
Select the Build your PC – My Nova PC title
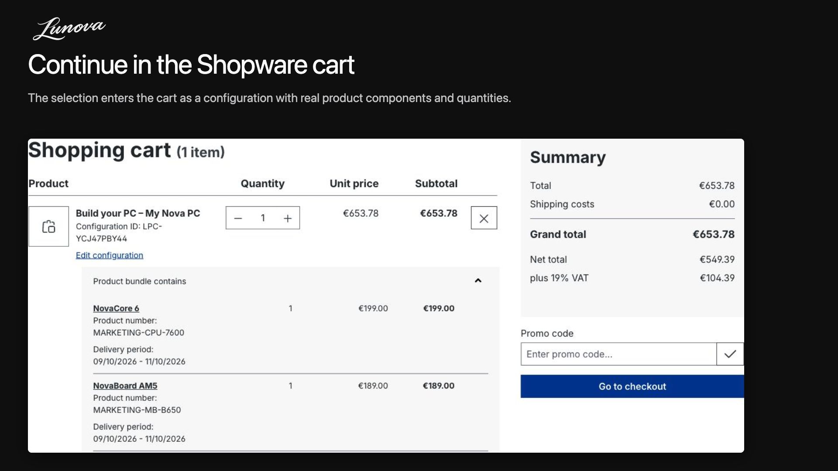click(138, 213)
